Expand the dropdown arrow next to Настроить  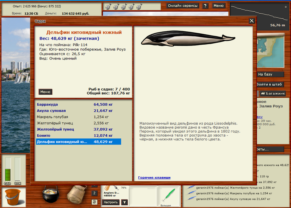click(124, 202)
